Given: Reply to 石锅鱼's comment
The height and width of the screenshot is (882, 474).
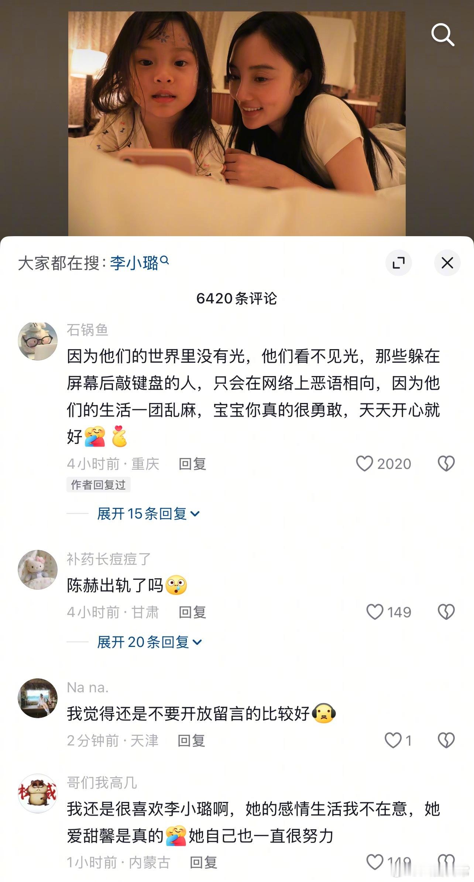Looking at the screenshot, I should [192, 464].
